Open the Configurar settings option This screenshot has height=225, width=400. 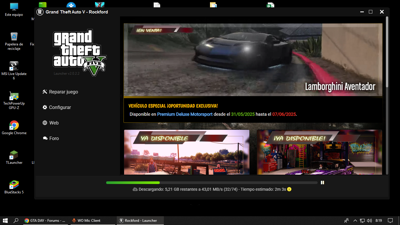[x=57, y=107]
